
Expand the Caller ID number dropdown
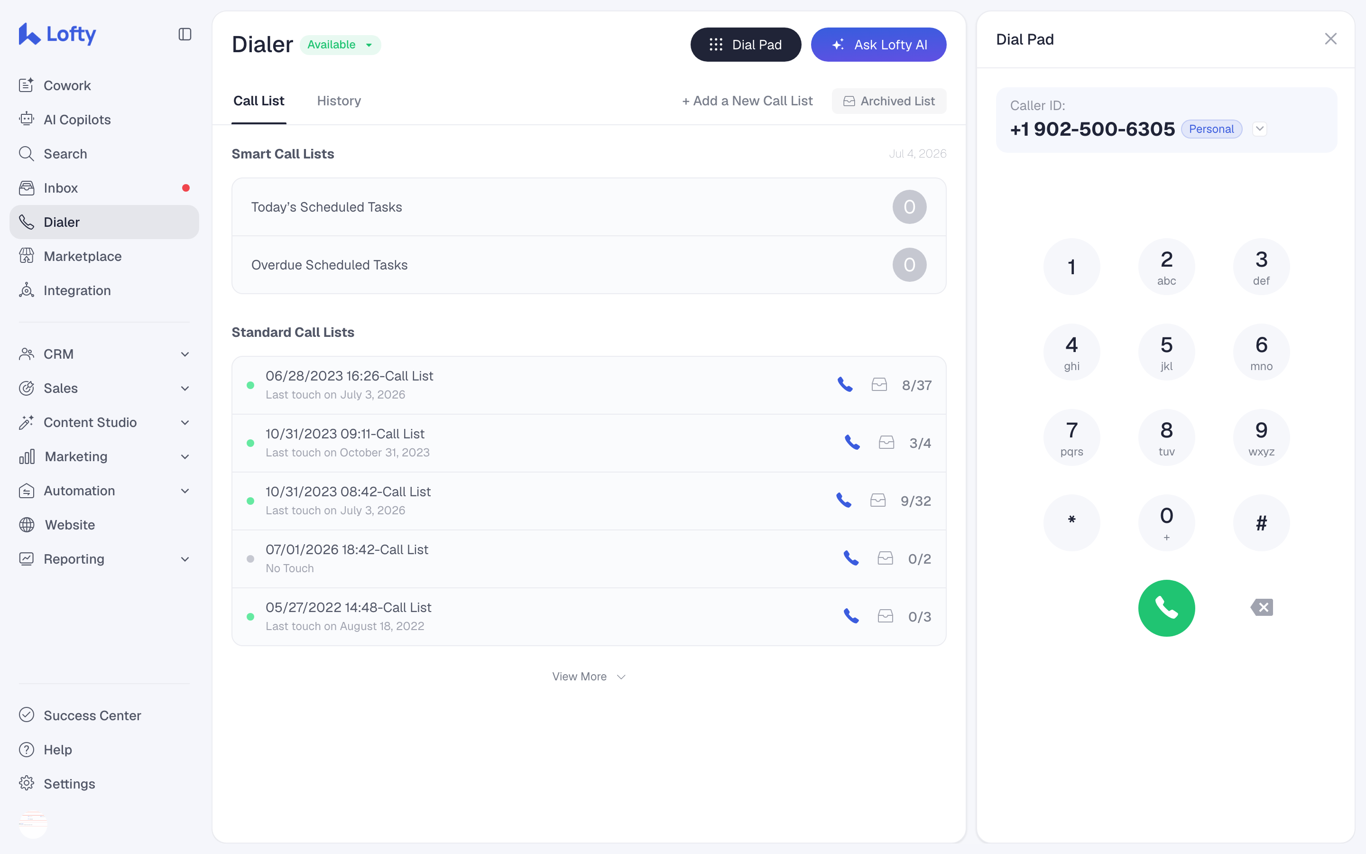pyautogui.click(x=1260, y=129)
